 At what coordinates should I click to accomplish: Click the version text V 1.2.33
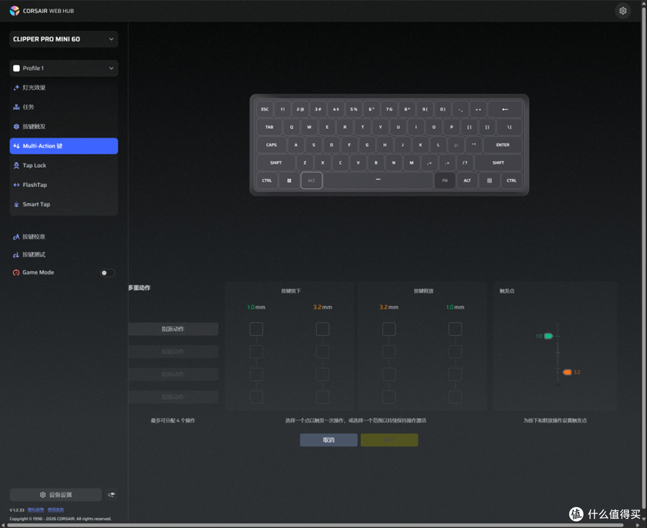click(x=17, y=510)
